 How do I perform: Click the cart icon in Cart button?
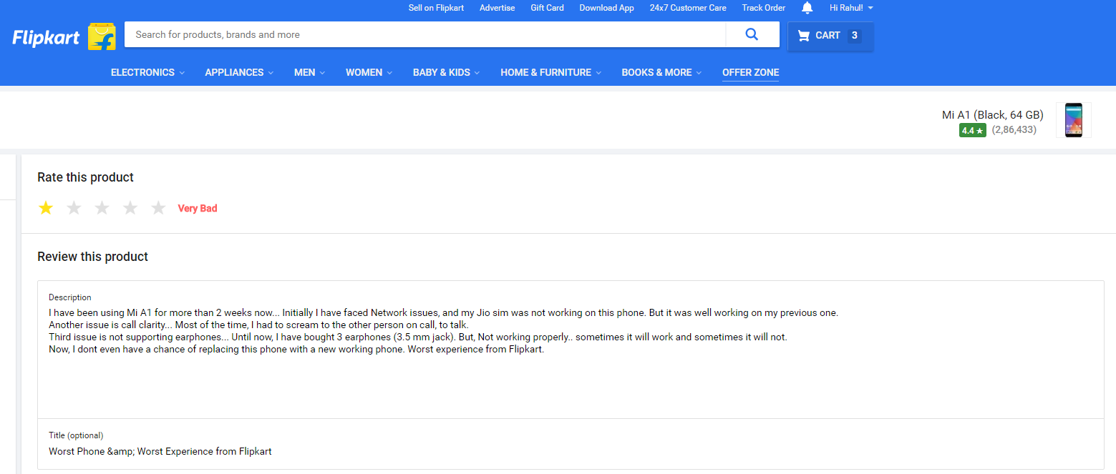pos(804,36)
